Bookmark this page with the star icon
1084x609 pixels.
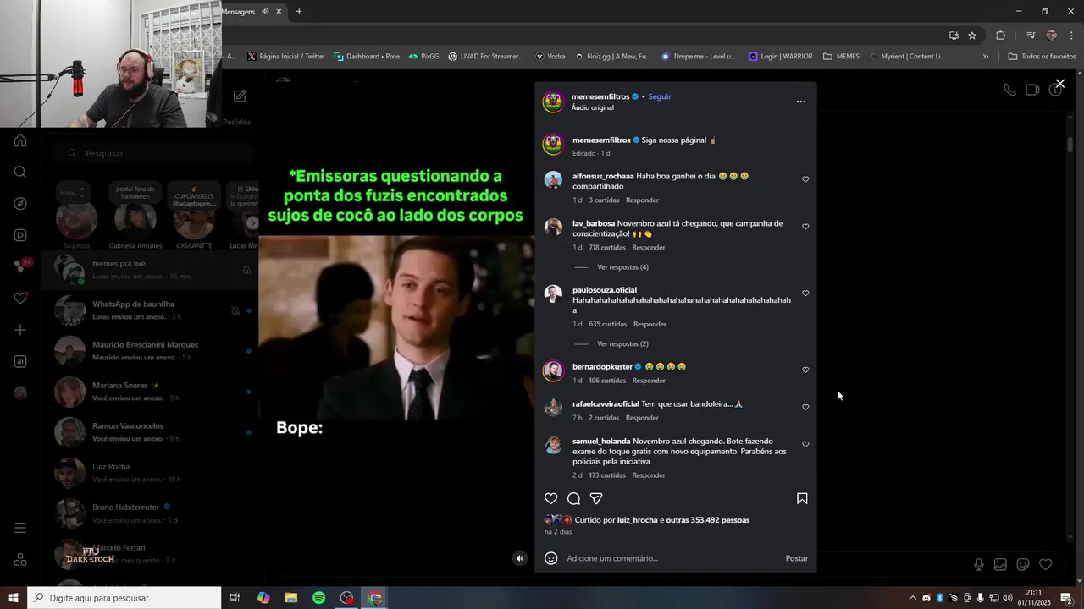[x=972, y=36]
